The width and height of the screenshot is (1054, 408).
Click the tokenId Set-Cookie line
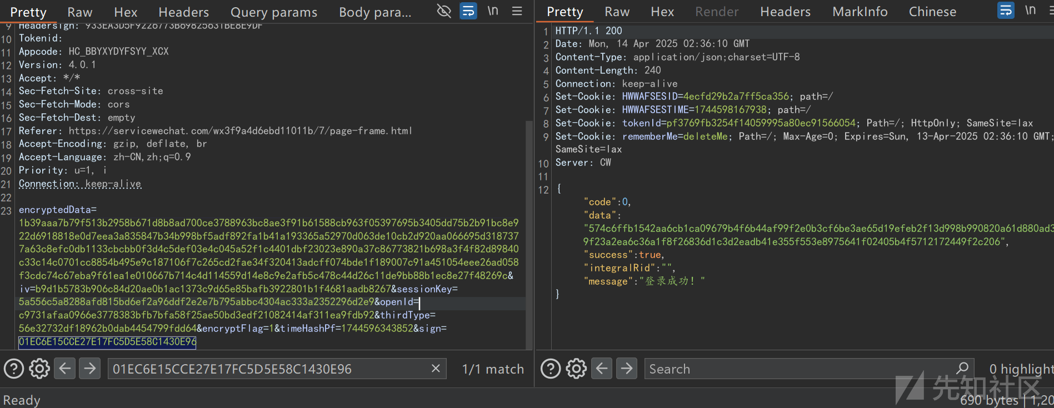[x=795, y=123]
